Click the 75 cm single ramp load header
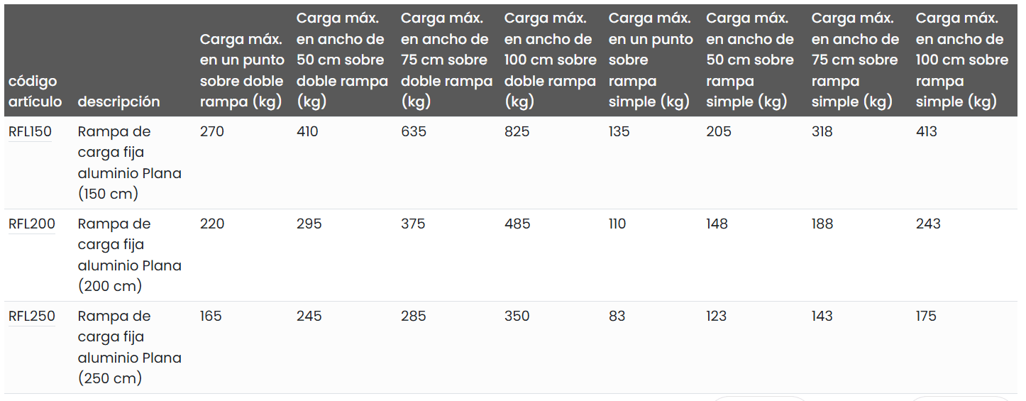The height and width of the screenshot is (401, 1026). click(855, 60)
